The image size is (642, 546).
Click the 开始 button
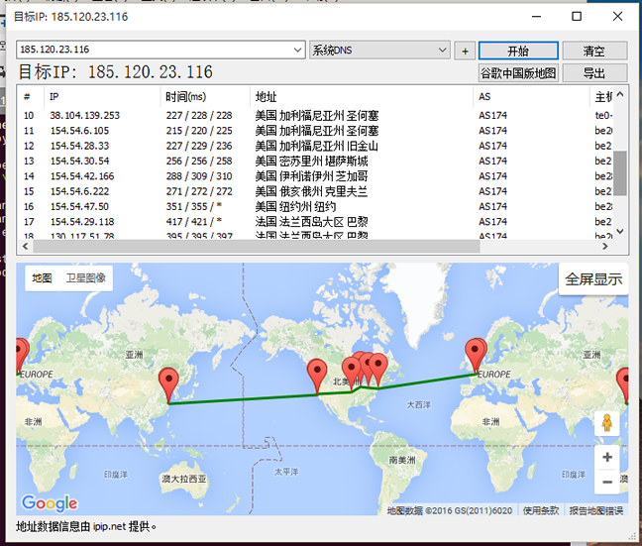coord(518,51)
